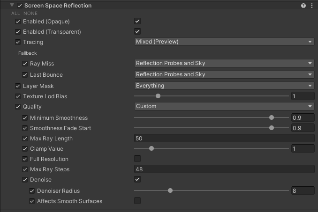Open the Last Bounce fallback dropdown
This screenshot has width=318, height=212.
(224, 75)
